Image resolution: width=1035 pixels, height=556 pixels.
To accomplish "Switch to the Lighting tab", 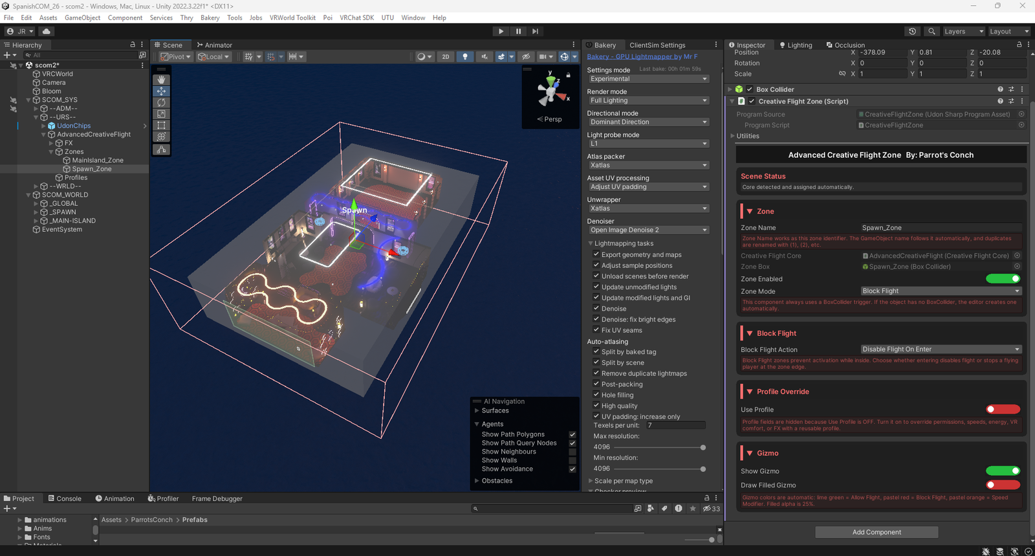I will point(796,45).
